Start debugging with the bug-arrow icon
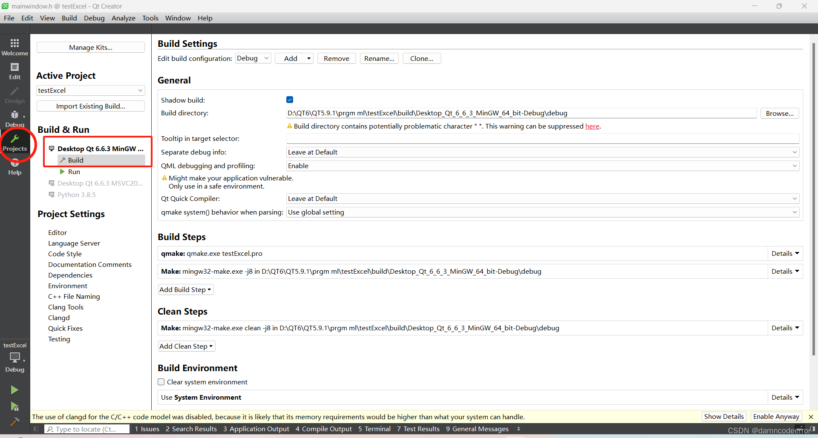 pos(14,407)
